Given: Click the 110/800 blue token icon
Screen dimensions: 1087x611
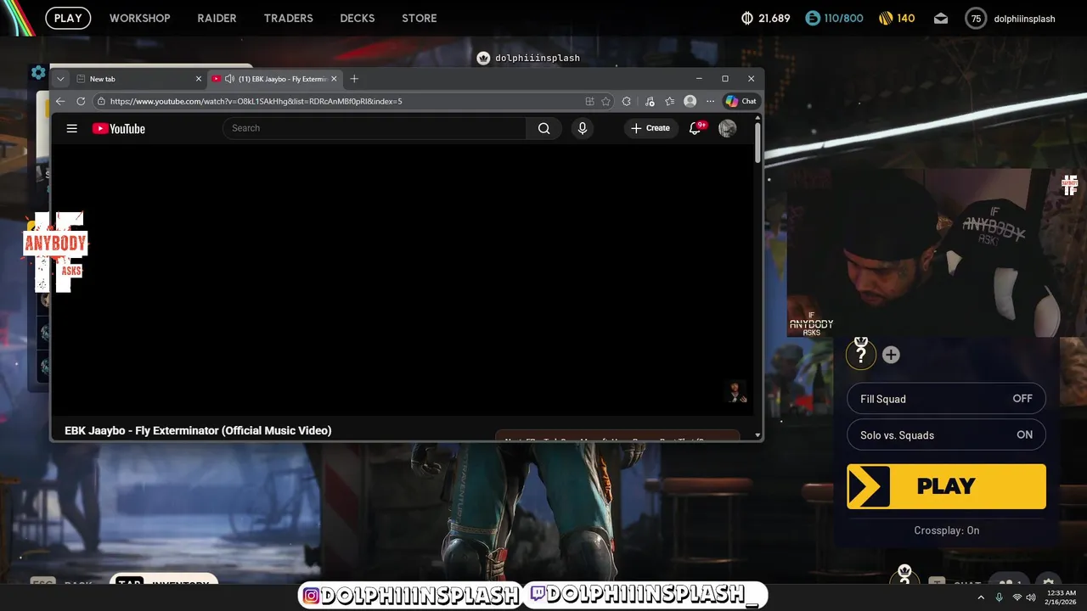Looking at the screenshot, I should 813,18.
